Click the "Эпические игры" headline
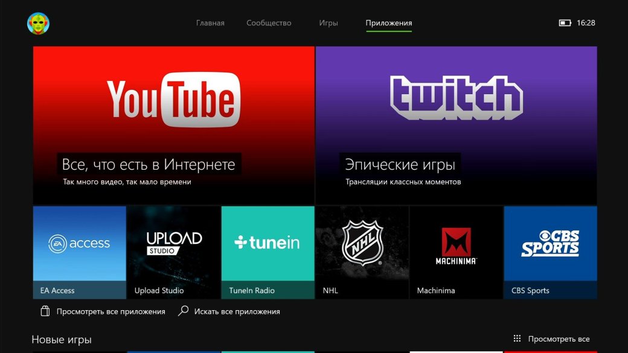This screenshot has height=353, width=628. coord(400,164)
